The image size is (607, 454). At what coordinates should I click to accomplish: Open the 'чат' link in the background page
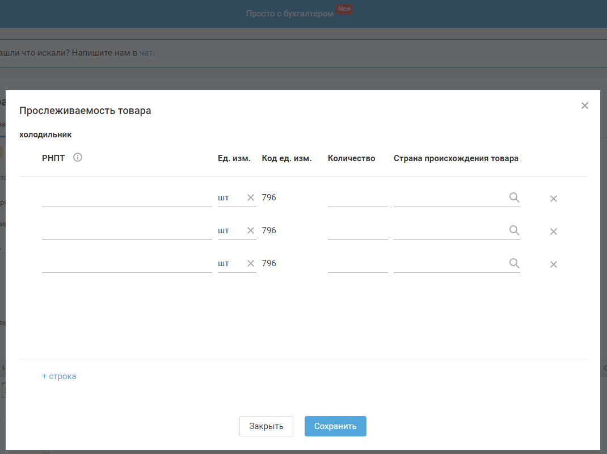(x=146, y=53)
